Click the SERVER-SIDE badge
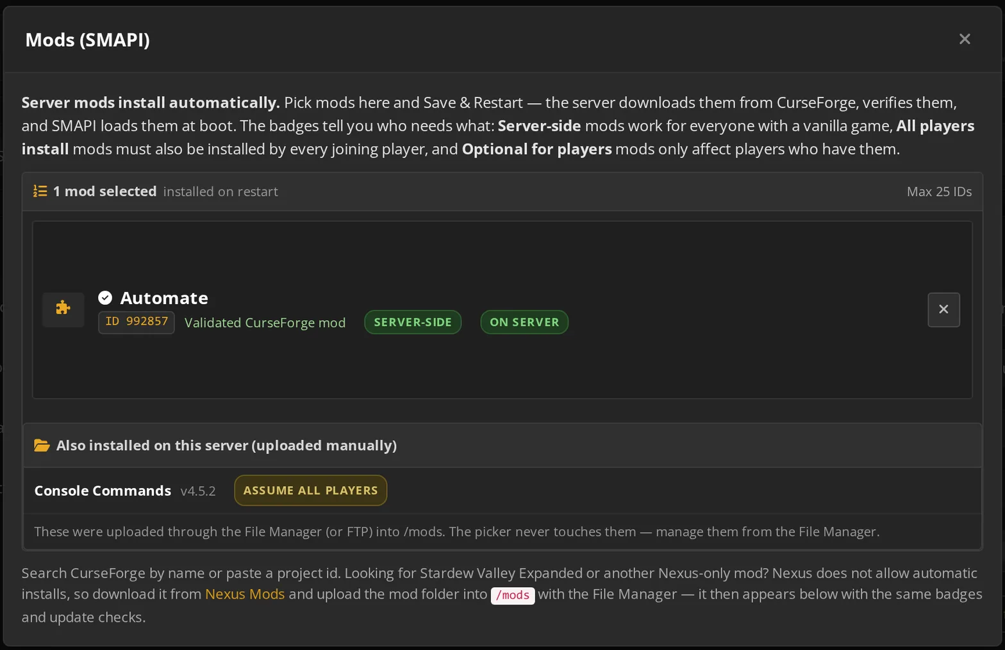1005x650 pixels. [413, 322]
